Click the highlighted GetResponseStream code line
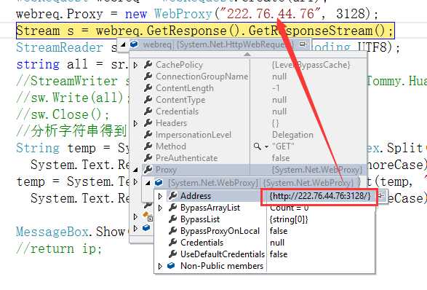Viewport: 427px width, 290px height. 205,31
